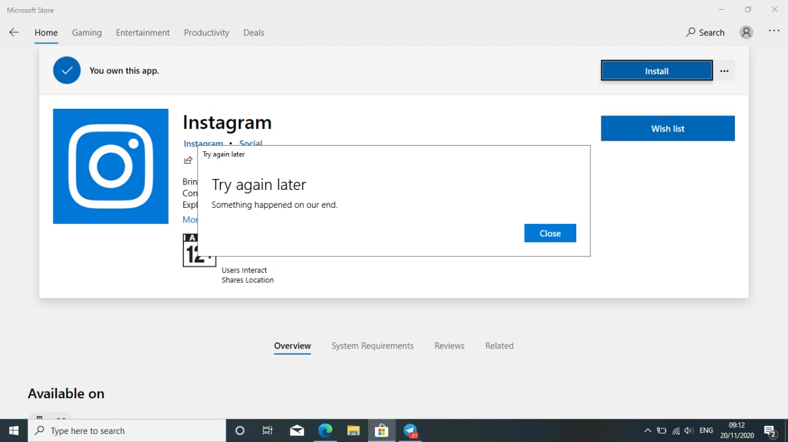Launch Microsoft Edge from the taskbar
The image size is (788, 442).
325,430
